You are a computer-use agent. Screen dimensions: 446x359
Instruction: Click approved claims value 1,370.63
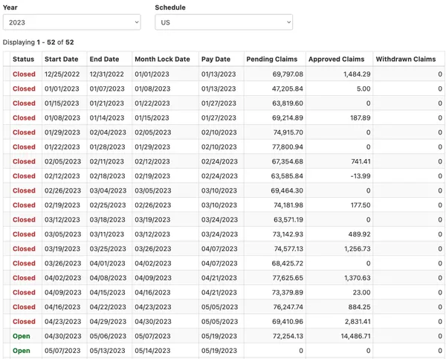pyautogui.click(x=358, y=277)
